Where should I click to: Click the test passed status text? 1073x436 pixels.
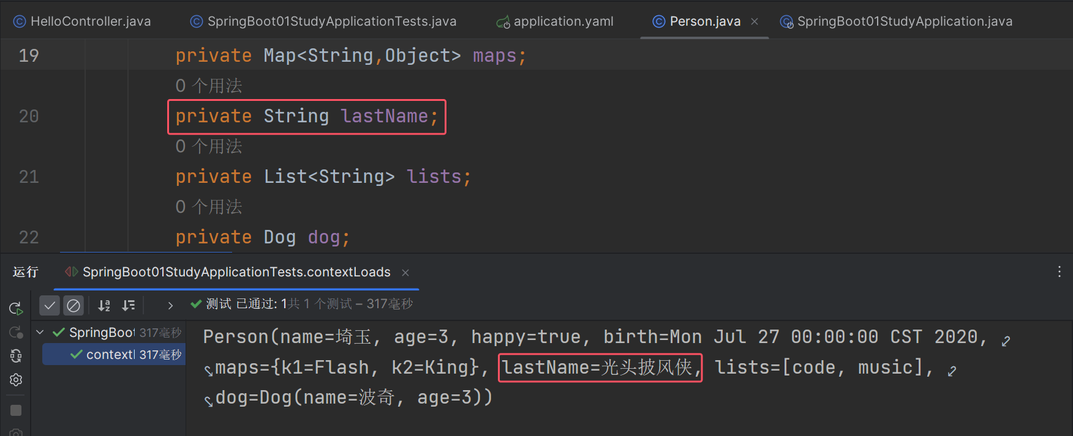tap(309, 304)
